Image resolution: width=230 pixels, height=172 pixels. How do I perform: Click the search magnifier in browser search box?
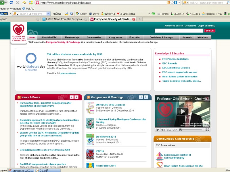[x=228, y=3]
